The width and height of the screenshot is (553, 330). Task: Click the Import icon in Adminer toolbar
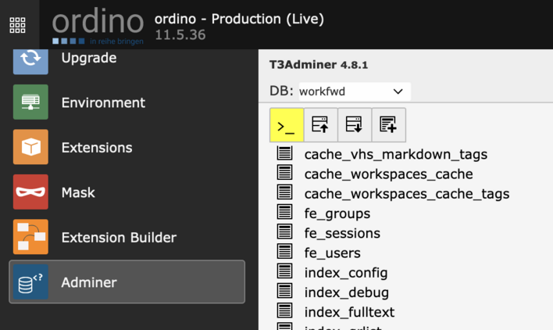(x=320, y=125)
